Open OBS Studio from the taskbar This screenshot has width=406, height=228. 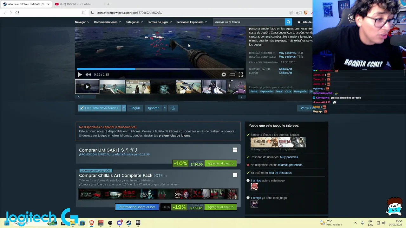click(110, 223)
